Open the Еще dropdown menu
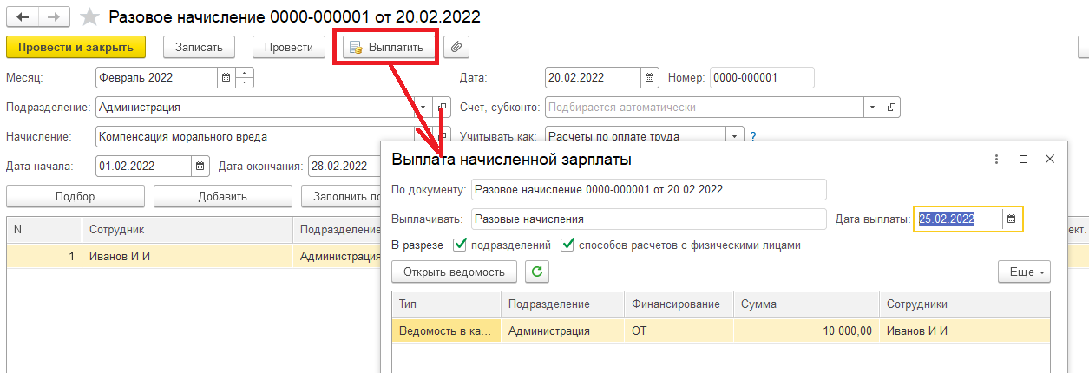 coord(1025,272)
